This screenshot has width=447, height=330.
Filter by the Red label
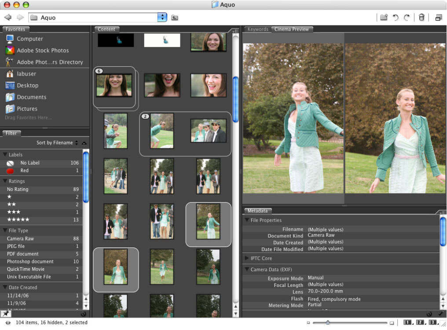pos(24,170)
